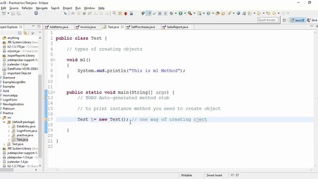
Task: Open the Help menu
Action: pos(101,8)
